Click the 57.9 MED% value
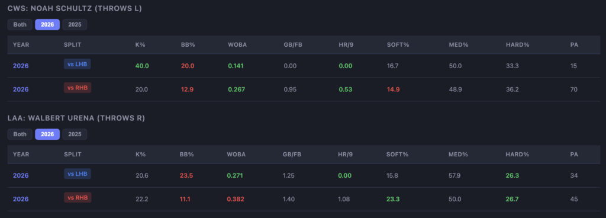 (x=455, y=175)
